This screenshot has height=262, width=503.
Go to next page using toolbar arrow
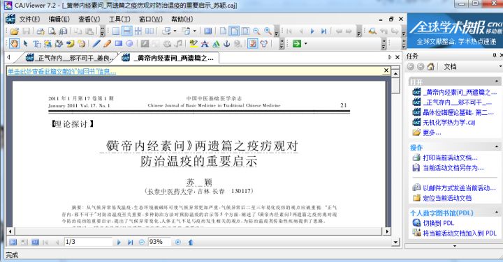pos(312,31)
